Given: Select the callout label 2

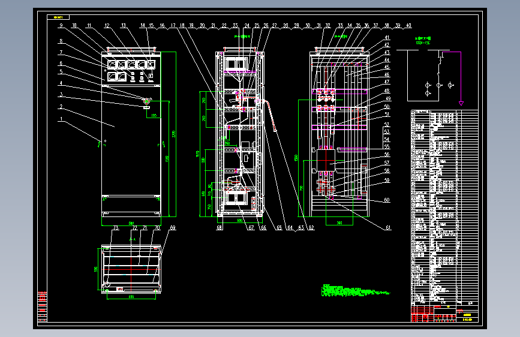Looking at the screenshot, I should tap(61, 107).
